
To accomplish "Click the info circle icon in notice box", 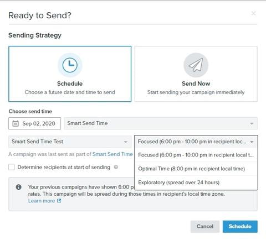I will (x=19, y=187).
